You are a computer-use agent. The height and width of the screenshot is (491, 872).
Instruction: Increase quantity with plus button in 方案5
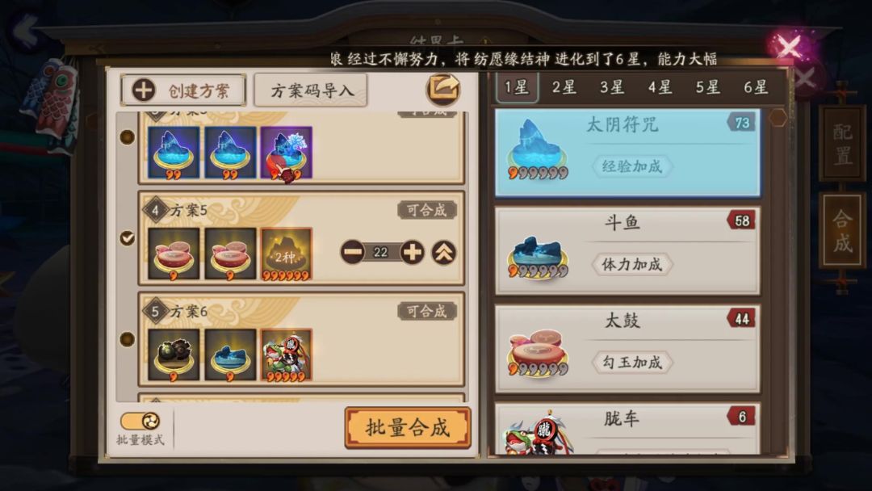pyautogui.click(x=412, y=253)
